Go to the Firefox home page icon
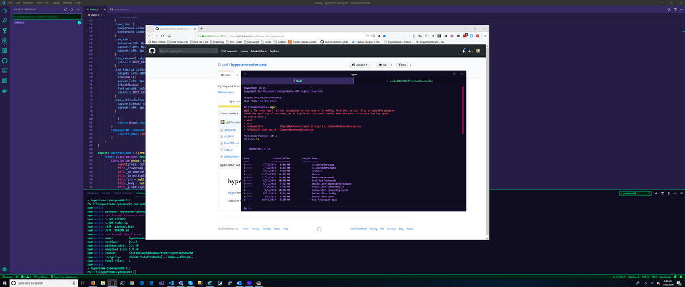685x287 pixels. click(x=168, y=36)
